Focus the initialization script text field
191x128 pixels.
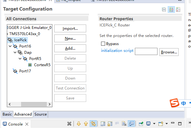tap(146, 51)
